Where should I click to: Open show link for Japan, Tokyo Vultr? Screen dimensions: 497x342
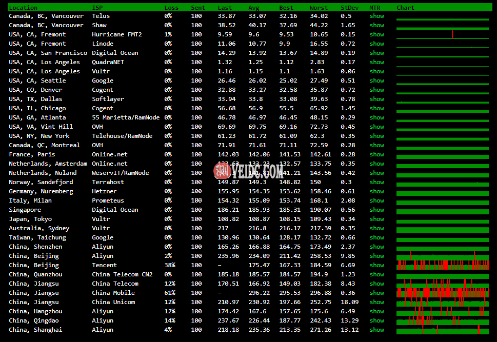(376, 219)
